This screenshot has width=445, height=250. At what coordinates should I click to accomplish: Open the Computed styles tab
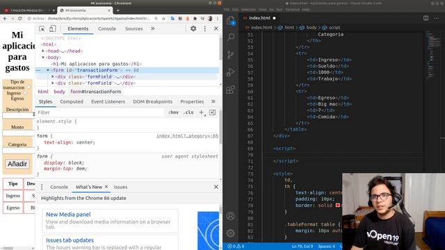(72, 101)
